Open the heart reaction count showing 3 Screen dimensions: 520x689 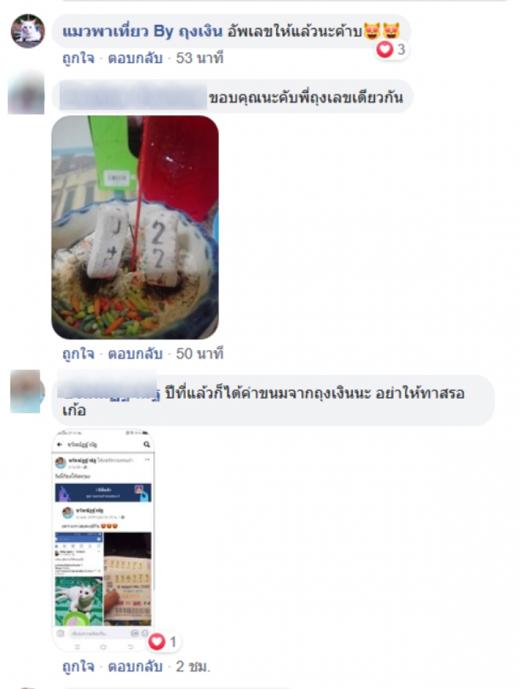[391, 49]
